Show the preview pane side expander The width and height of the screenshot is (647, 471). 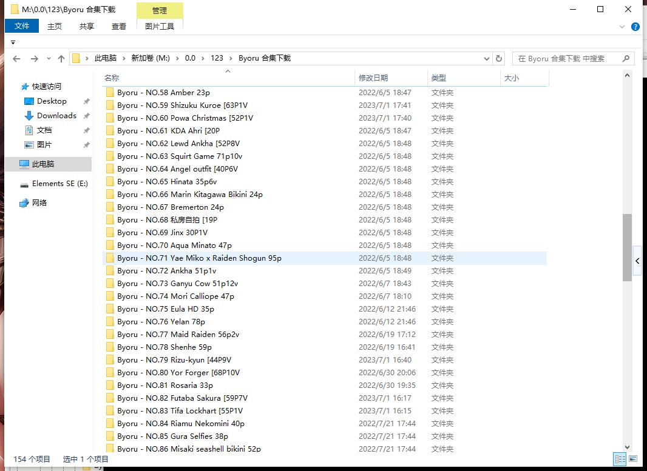coord(637,261)
